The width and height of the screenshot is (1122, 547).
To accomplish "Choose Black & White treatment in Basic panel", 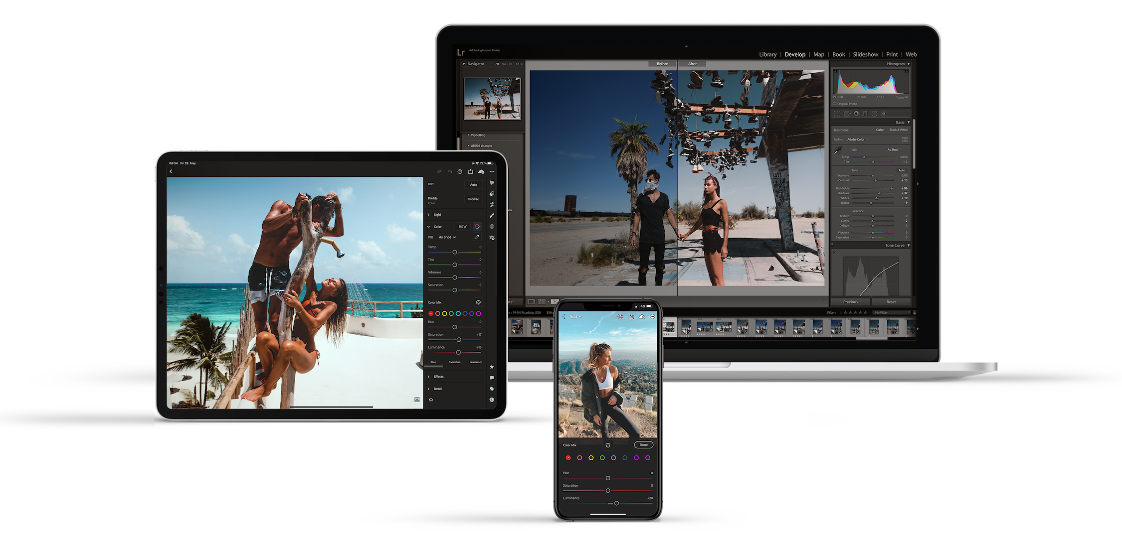I will pyautogui.click(x=899, y=130).
